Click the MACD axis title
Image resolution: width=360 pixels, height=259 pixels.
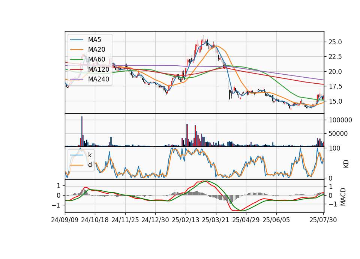343,197
